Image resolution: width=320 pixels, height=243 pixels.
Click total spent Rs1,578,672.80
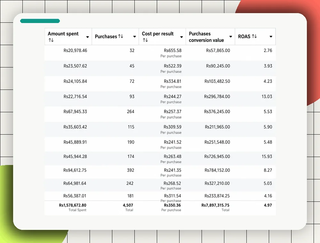coord(73,205)
